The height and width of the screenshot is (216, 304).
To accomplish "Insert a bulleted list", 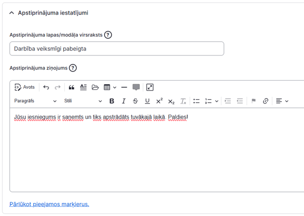I will 196,101.
